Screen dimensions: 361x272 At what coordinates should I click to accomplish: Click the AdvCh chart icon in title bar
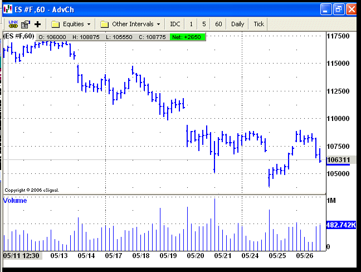click(x=8, y=9)
